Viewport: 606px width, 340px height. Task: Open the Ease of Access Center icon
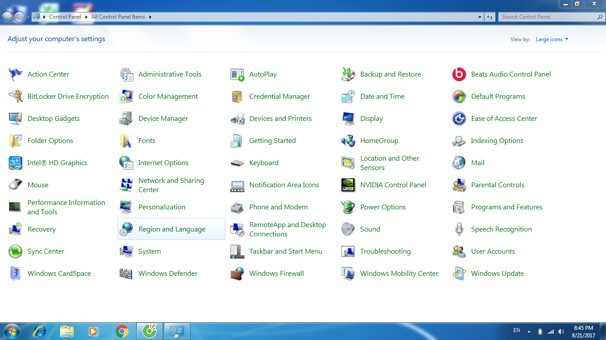click(x=459, y=119)
